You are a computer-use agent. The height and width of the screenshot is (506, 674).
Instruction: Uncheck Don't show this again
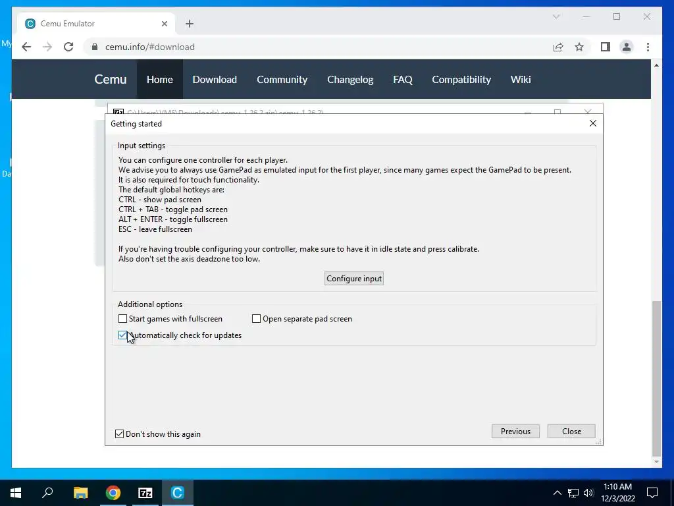[x=120, y=434]
